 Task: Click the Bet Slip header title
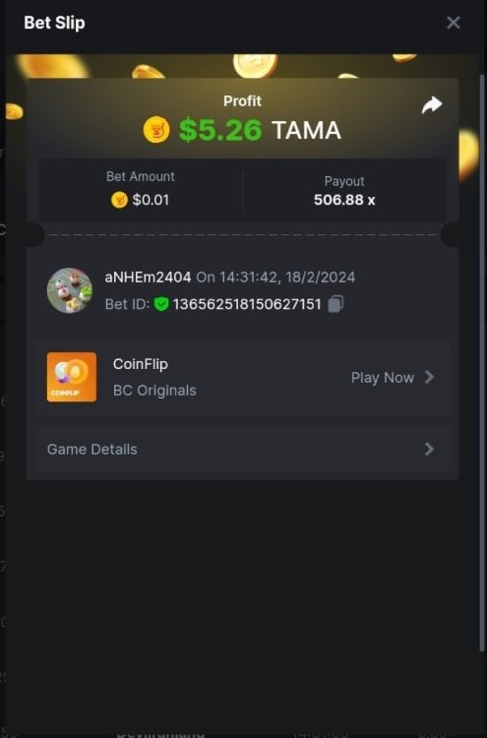click(54, 23)
